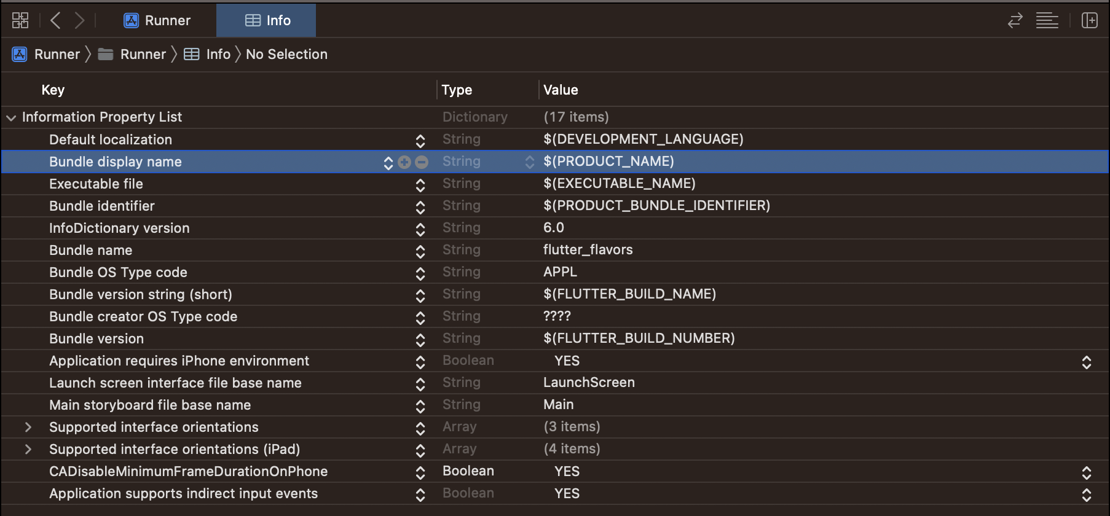Open key stepper for Supported interface orientations (iPad)

click(420, 450)
